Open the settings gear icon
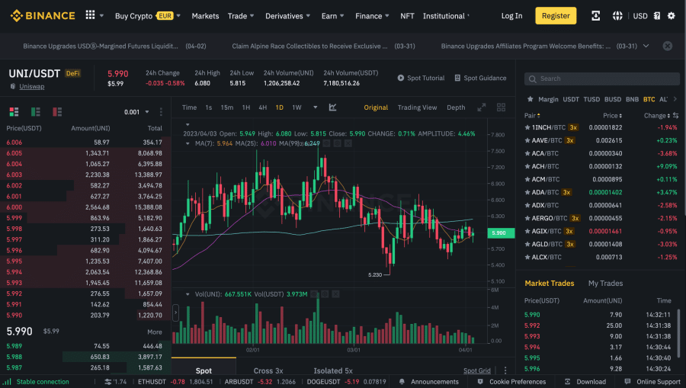This screenshot has width=686, height=388. [x=671, y=16]
